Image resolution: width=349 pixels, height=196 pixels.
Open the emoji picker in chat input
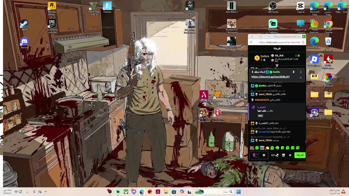(x=264, y=155)
